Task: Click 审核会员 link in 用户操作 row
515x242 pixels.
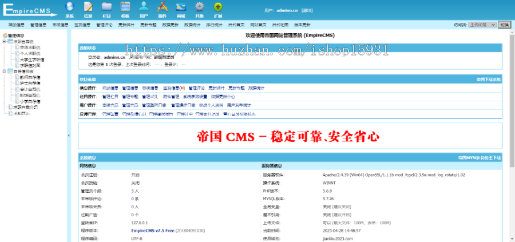Action: tap(110, 105)
